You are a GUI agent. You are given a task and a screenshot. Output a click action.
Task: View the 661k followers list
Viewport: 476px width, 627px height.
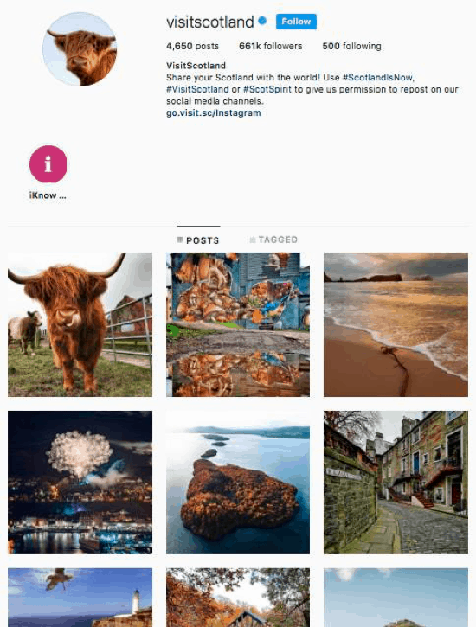(270, 46)
